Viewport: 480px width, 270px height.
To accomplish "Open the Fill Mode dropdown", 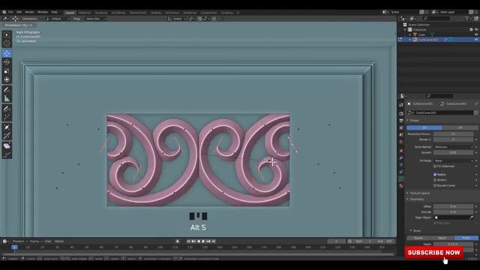I will pos(454,160).
